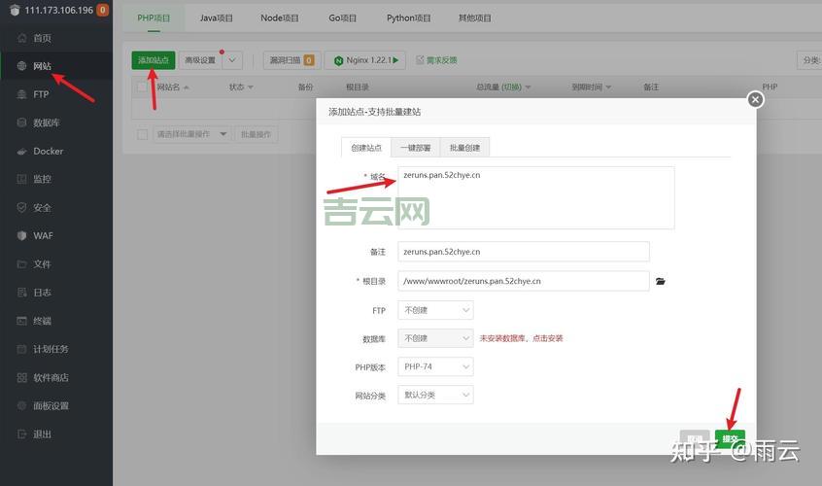Click the logout icon beside 退出
The height and width of the screenshot is (486, 822).
(x=21, y=434)
